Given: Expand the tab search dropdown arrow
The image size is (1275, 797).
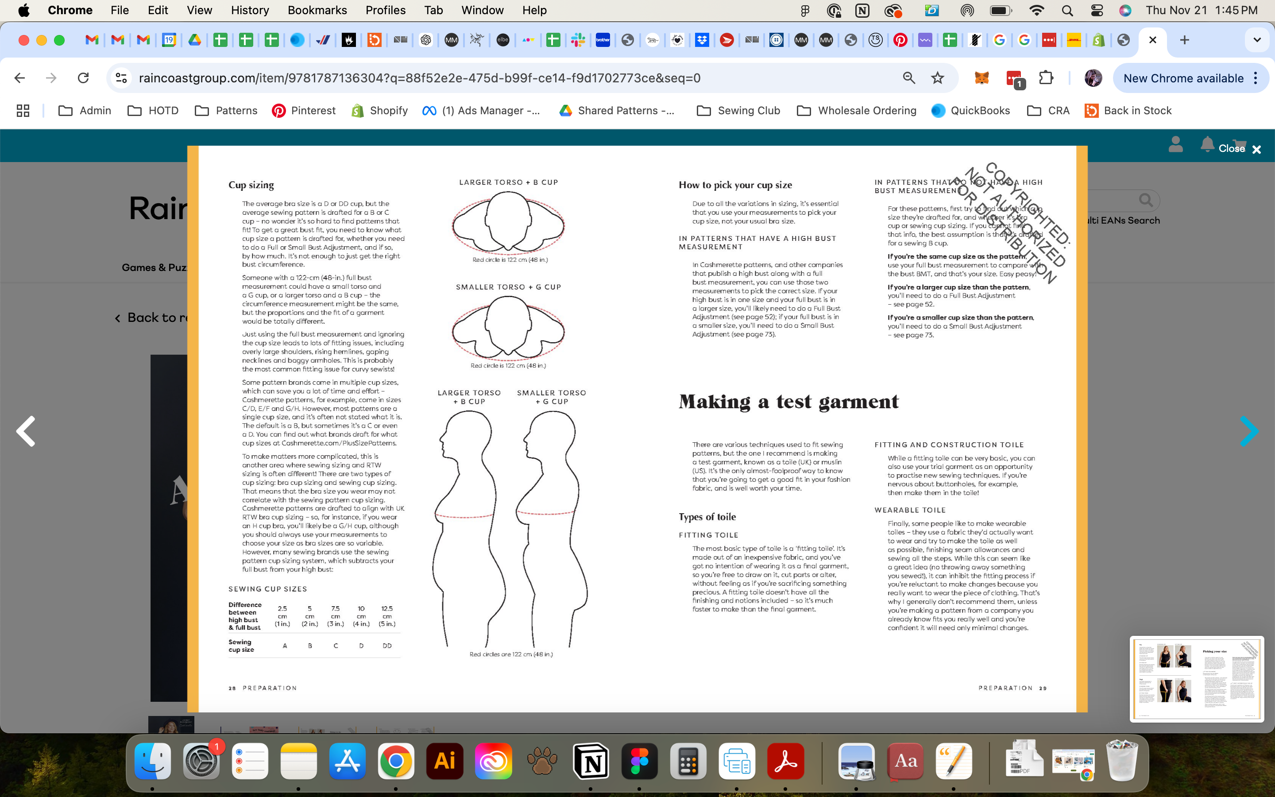Looking at the screenshot, I should [x=1257, y=40].
